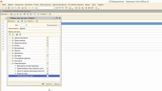Expand the Учет рабочего времени folder
This screenshot has height=91, width=162.
(10, 58)
